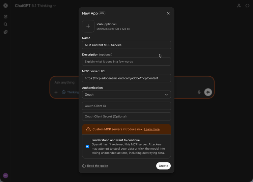Click the add people icon in top right
The height and width of the screenshot is (182, 253).
click(239, 6)
